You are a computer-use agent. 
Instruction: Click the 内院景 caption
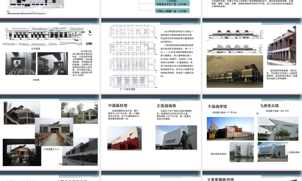tap(36, 80)
